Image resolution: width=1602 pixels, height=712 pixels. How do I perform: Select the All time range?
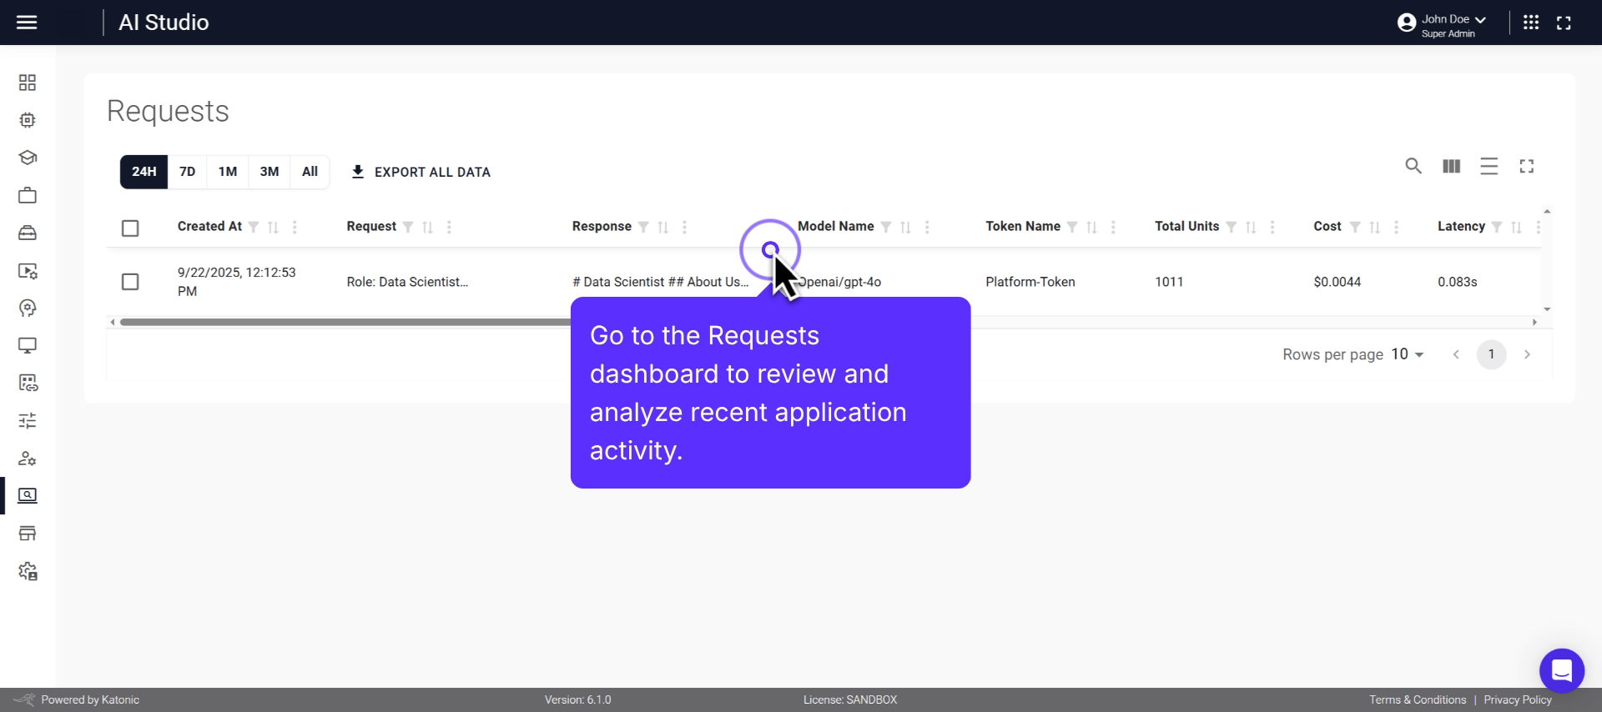[310, 172]
